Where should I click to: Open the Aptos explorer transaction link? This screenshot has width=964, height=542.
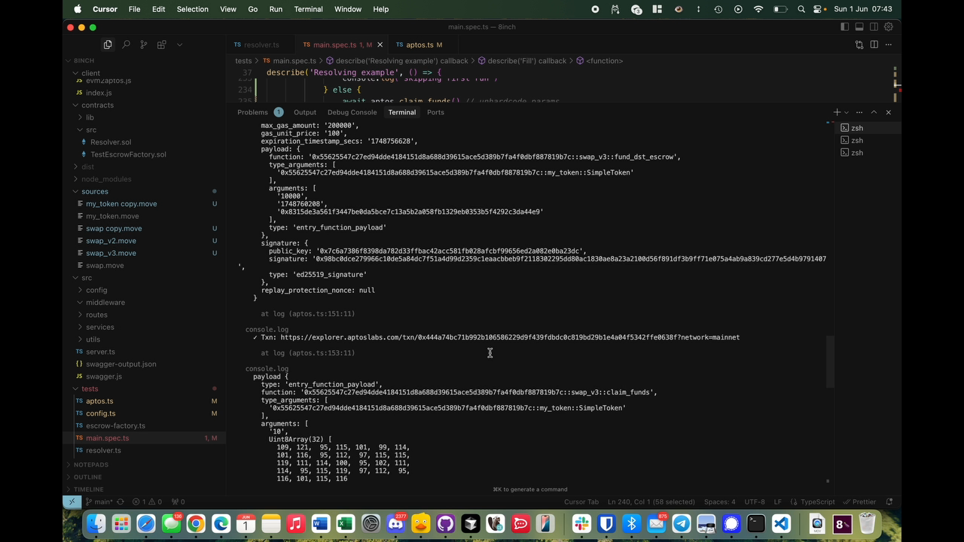pyautogui.click(x=510, y=337)
